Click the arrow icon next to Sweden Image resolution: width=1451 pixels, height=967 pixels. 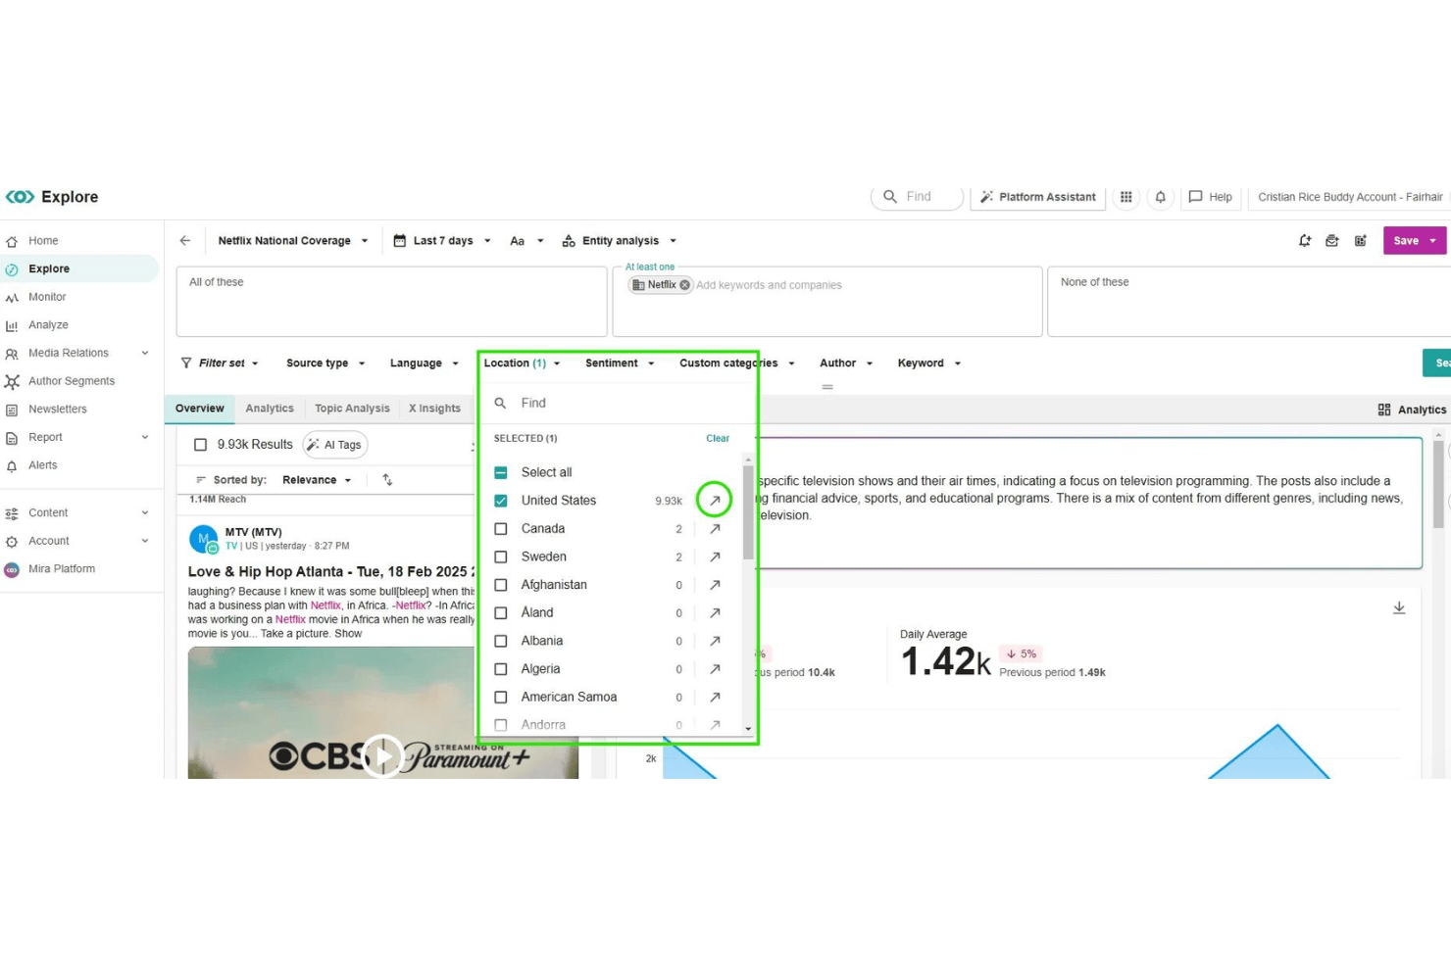click(x=715, y=557)
